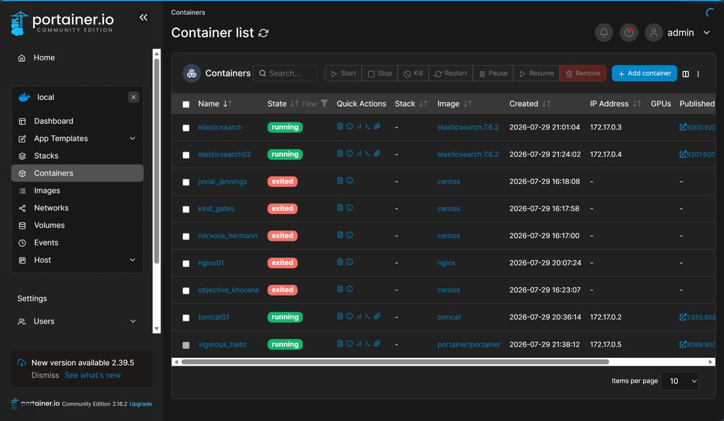Open logs for the elasticsearch container
This screenshot has width=724, height=421.
coord(340,126)
